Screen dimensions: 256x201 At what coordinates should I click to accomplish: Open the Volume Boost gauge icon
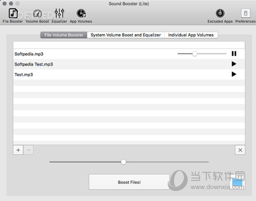pos(37,13)
